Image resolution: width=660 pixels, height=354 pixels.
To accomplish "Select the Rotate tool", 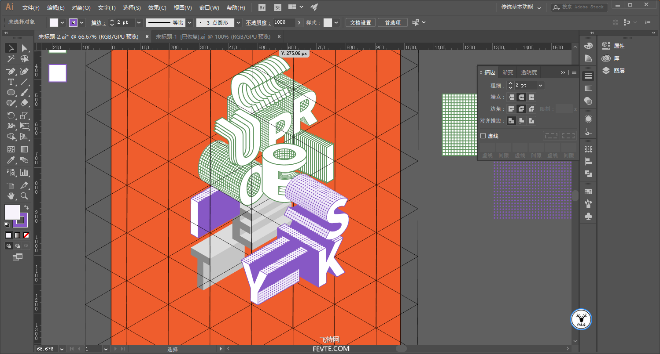I will tap(11, 116).
